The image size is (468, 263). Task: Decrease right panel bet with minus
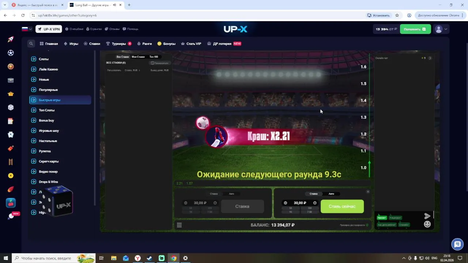(286, 203)
